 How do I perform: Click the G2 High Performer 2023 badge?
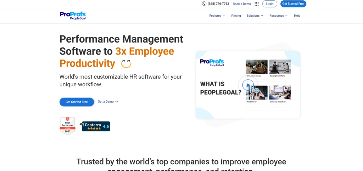pyautogui.click(x=67, y=126)
